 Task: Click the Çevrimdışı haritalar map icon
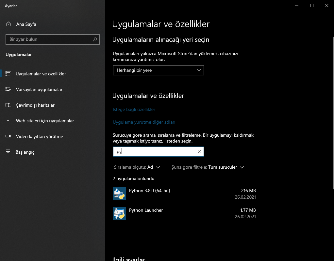[x=8, y=105]
